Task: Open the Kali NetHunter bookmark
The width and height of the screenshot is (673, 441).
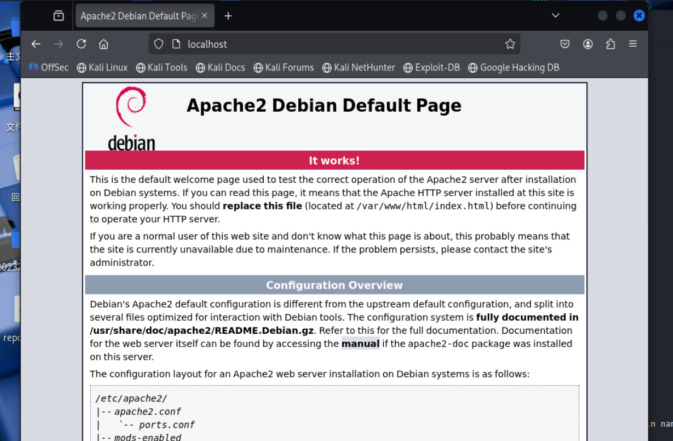Action: click(x=358, y=68)
